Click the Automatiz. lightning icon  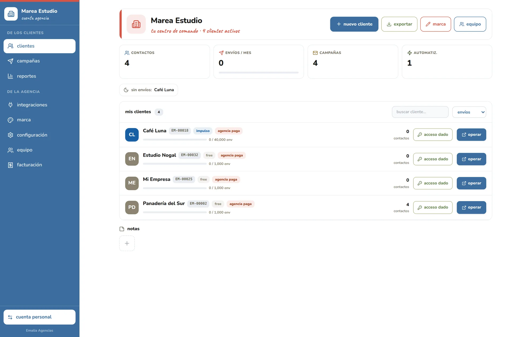coord(410,53)
